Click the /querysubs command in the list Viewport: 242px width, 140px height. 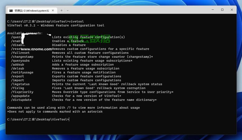pyautogui.click(x=20, y=61)
